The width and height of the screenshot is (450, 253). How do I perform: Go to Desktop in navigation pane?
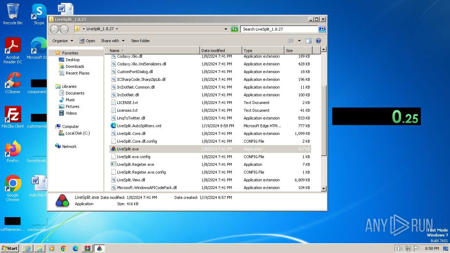pos(72,60)
